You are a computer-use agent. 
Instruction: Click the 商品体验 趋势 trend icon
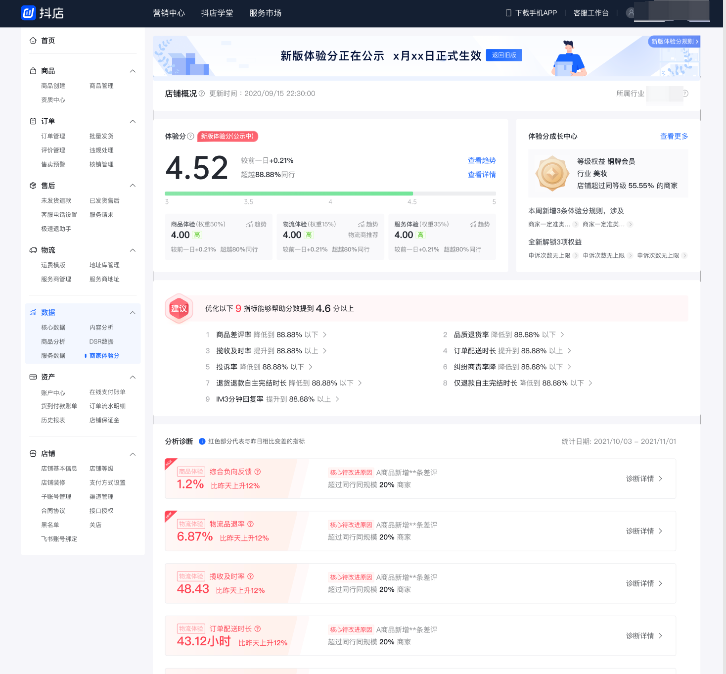[250, 224]
